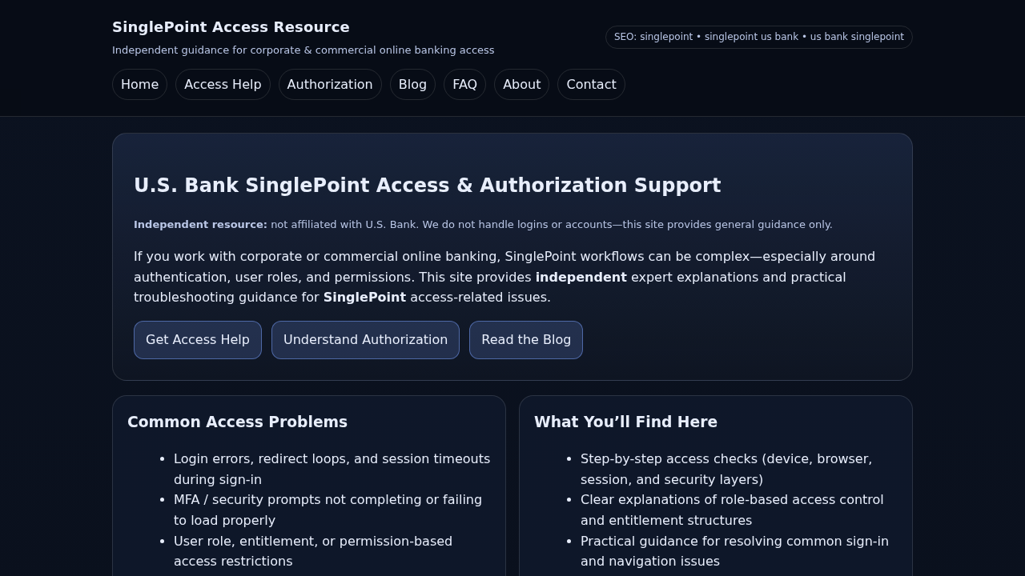Visit the Blog nav link
The image size is (1025, 576).
pyautogui.click(x=412, y=84)
